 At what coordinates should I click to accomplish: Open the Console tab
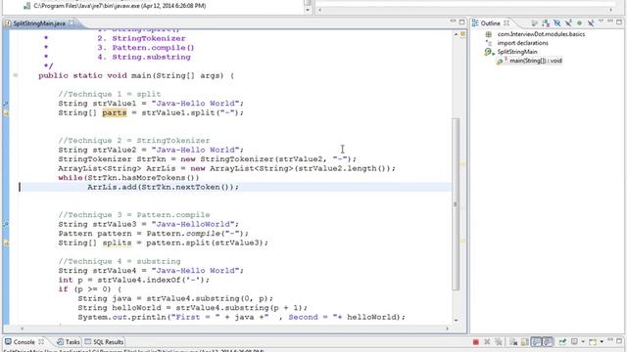[24, 342]
